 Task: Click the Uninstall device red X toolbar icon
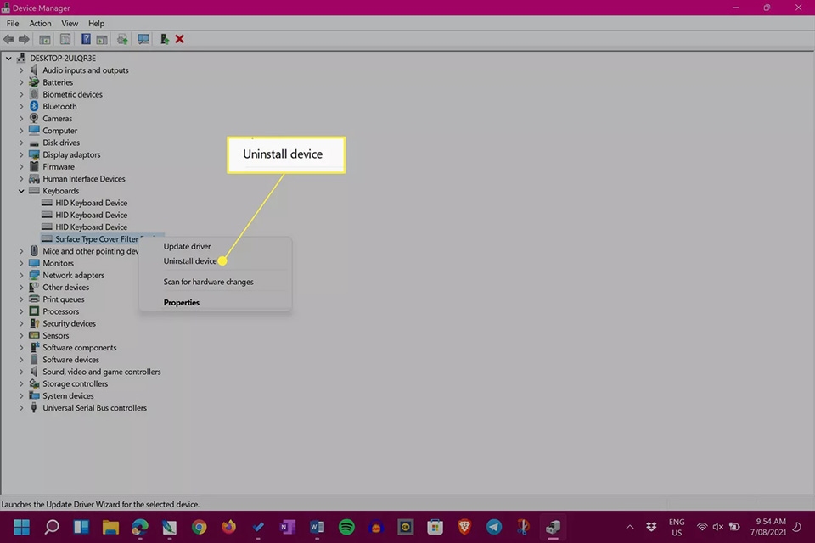pyautogui.click(x=179, y=39)
